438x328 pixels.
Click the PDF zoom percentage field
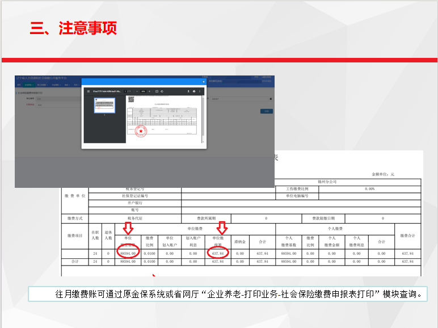pos(143,91)
